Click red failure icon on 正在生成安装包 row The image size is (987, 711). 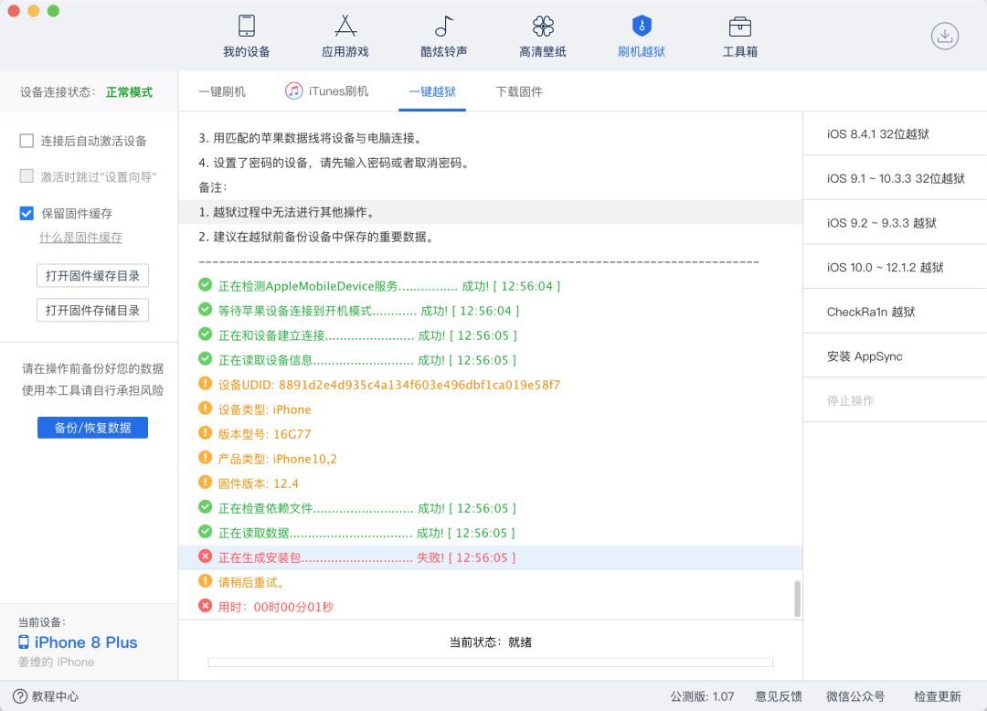(206, 557)
